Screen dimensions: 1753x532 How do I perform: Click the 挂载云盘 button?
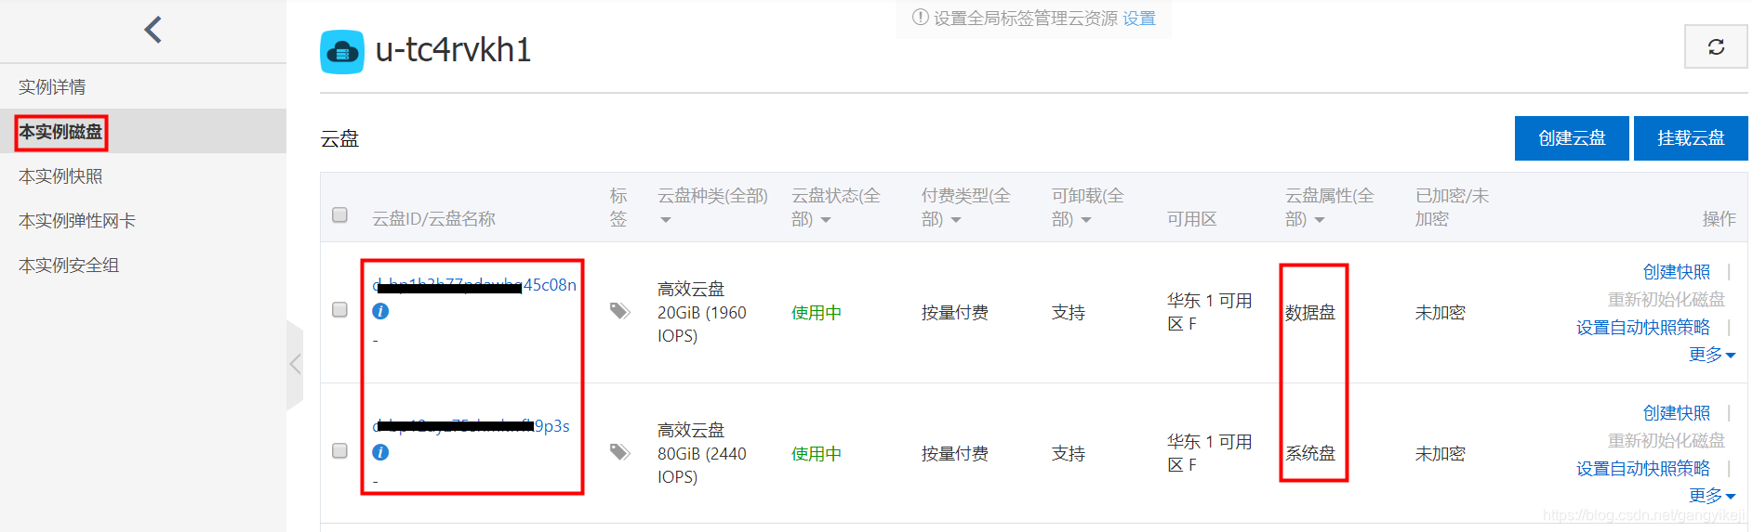pos(1690,138)
